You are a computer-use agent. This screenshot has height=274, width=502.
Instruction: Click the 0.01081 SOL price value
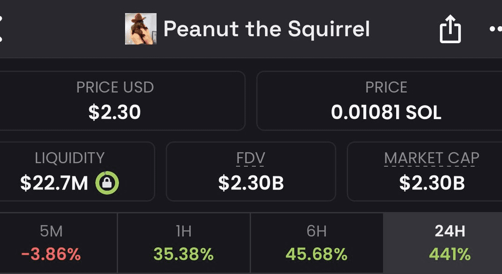point(386,113)
